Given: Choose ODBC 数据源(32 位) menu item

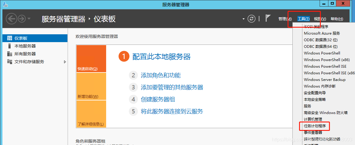Looking at the screenshot, I should pos(321,40).
